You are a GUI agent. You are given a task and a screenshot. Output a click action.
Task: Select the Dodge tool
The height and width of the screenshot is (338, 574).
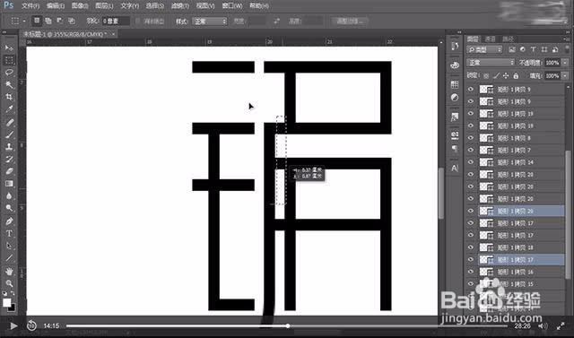point(9,208)
